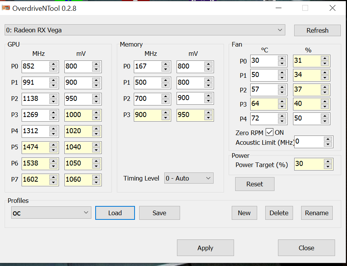Screen dimensions: 347x266
Task: Decrease GPU P4 mV with down arrow
Action: click(x=96, y=134)
